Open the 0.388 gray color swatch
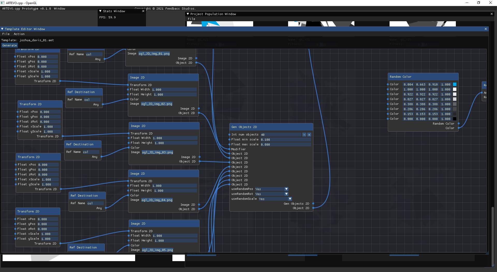 (x=455, y=104)
